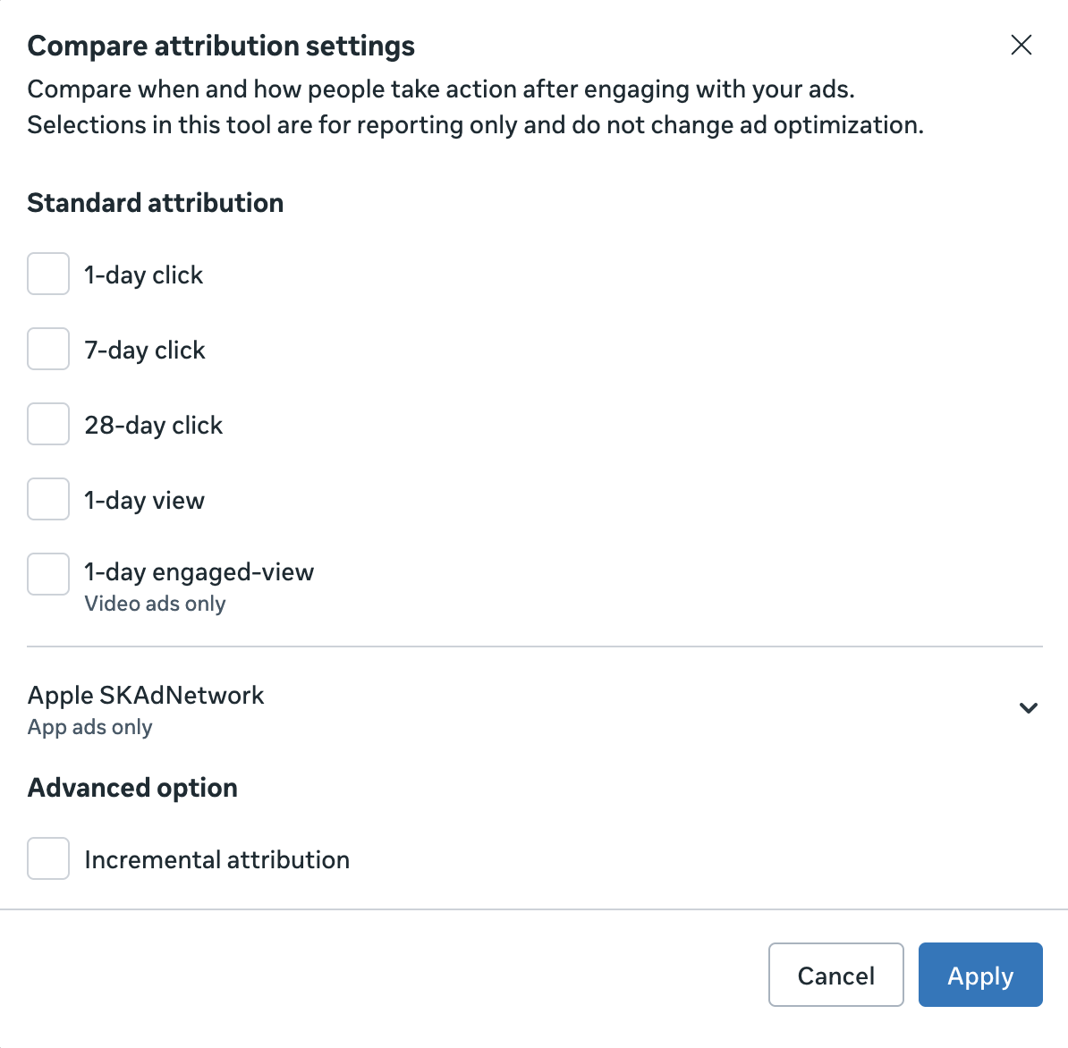Enable the 1-day click checkbox
Image resolution: width=1068 pixels, height=1048 pixels.
(x=48, y=274)
